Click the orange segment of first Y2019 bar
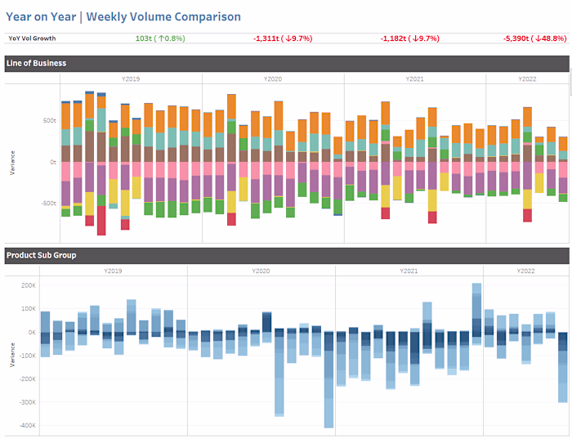The width and height of the screenshot is (572, 439). click(65, 116)
